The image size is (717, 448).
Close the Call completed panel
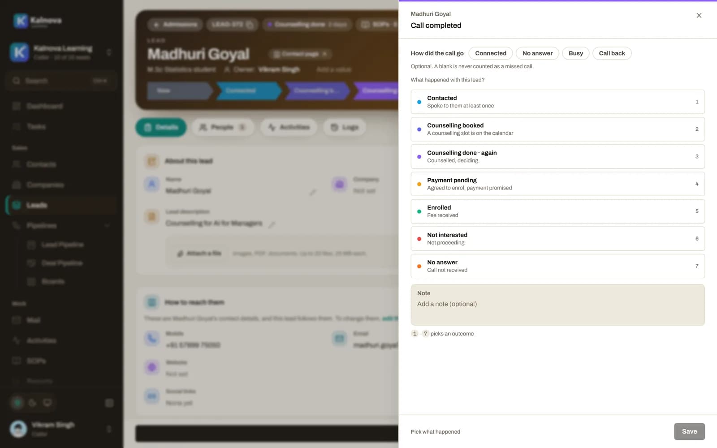699,15
